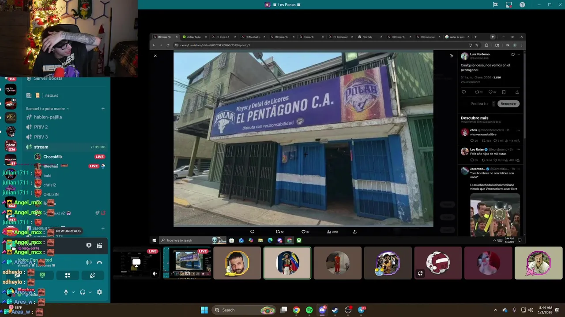This screenshot has width=565, height=317.
Task: Retweet icon below the enlarged photo
Action: (x=278, y=232)
